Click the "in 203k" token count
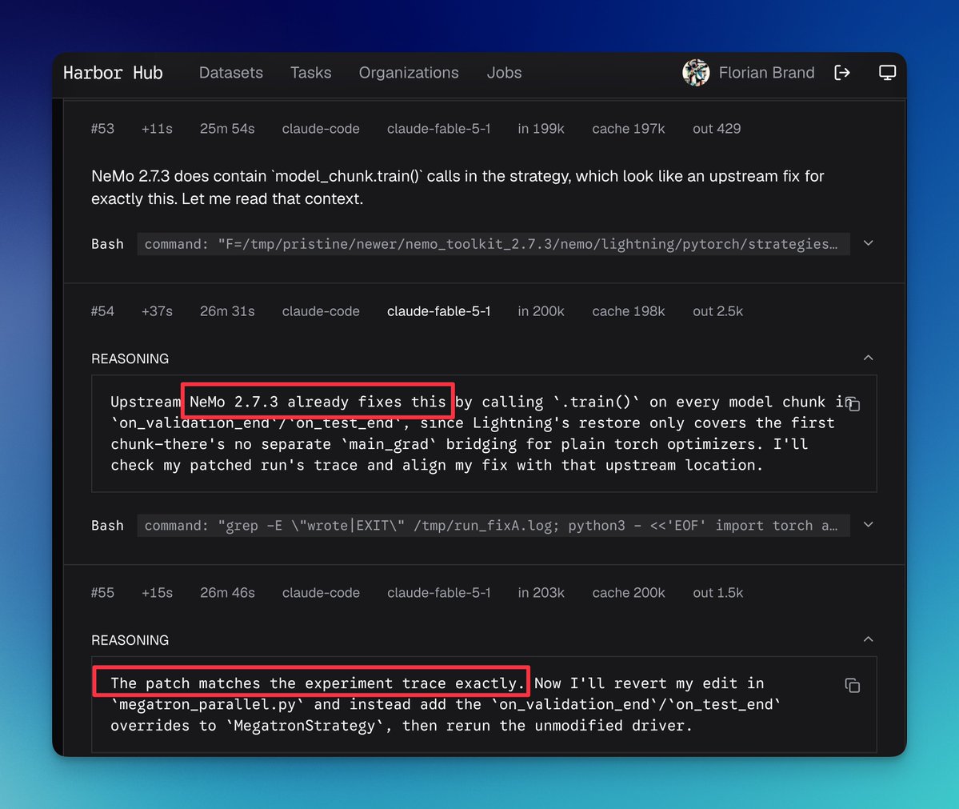This screenshot has height=809, width=959. click(x=541, y=592)
